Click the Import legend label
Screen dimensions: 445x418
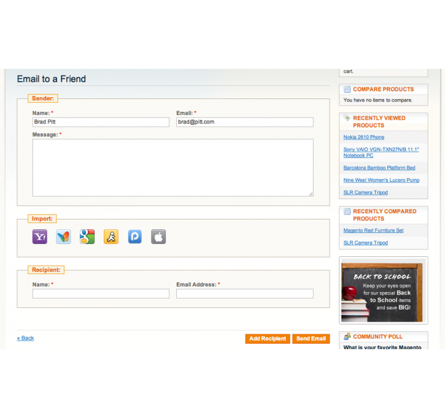pos(42,218)
